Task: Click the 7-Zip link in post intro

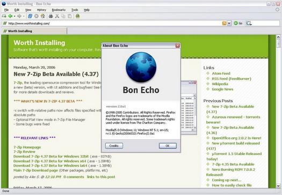Action: 18,82
